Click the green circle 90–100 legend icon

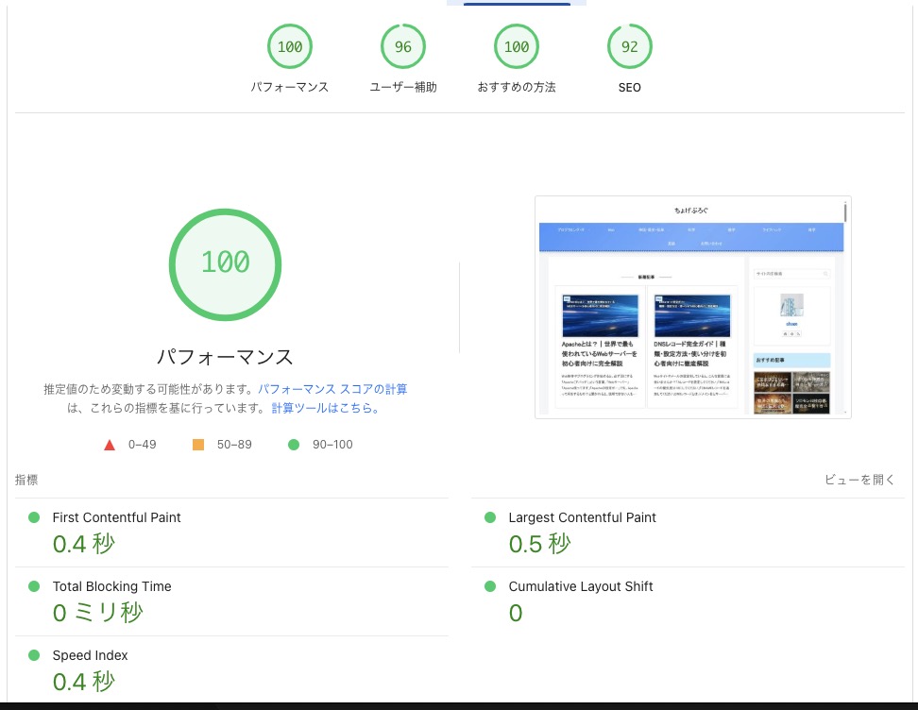[x=293, y=445]
